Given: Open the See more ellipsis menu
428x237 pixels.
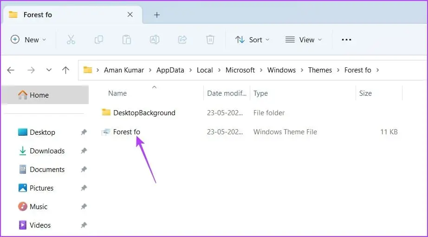Looking at the screenshot, I should (x=346, y=40).
